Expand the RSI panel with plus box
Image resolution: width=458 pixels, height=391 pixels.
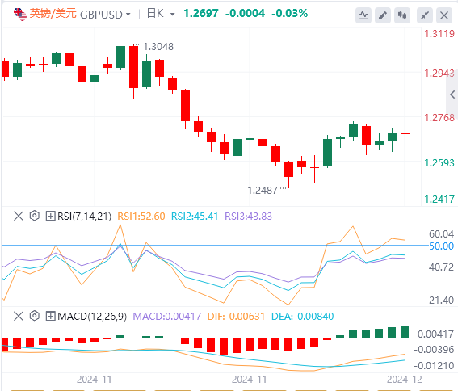click(x=51, y=217)
